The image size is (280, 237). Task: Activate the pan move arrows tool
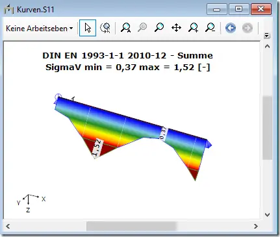[176, 28]
